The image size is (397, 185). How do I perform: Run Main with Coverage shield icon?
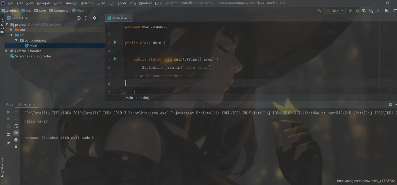click(364, 10)
